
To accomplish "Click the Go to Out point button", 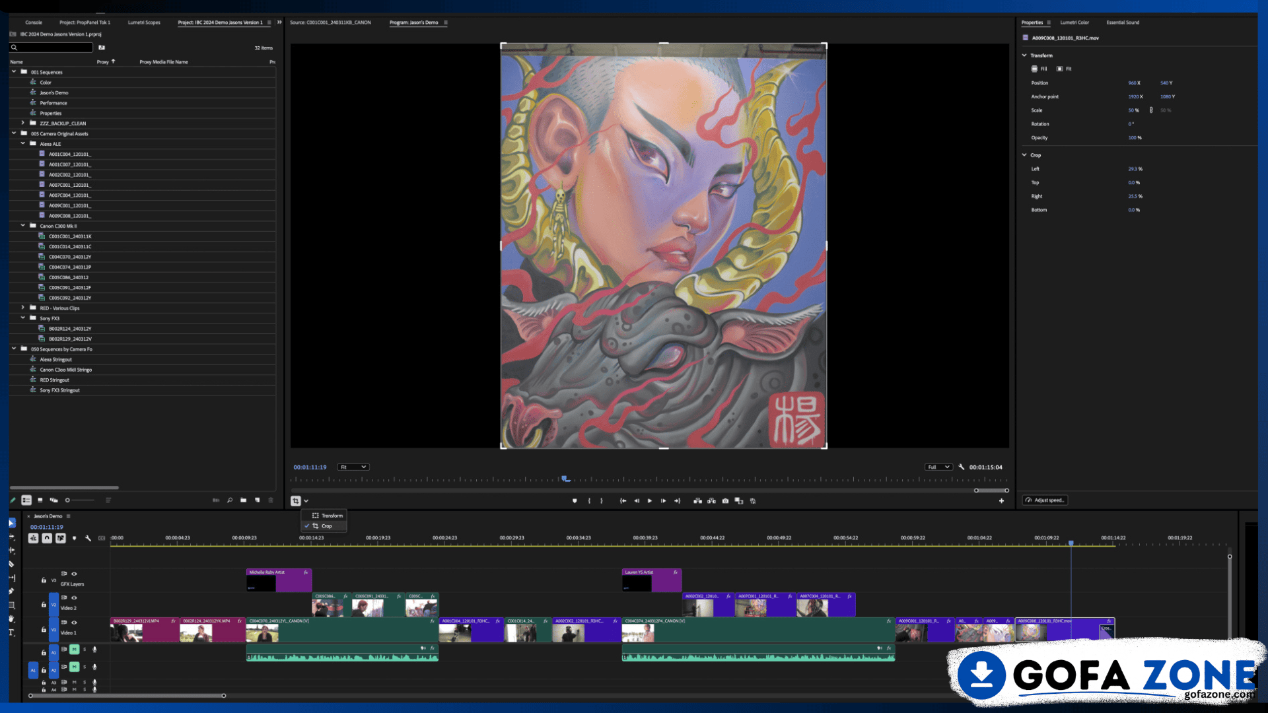I will [x=678, y=501].
